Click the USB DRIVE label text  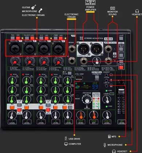74,139
